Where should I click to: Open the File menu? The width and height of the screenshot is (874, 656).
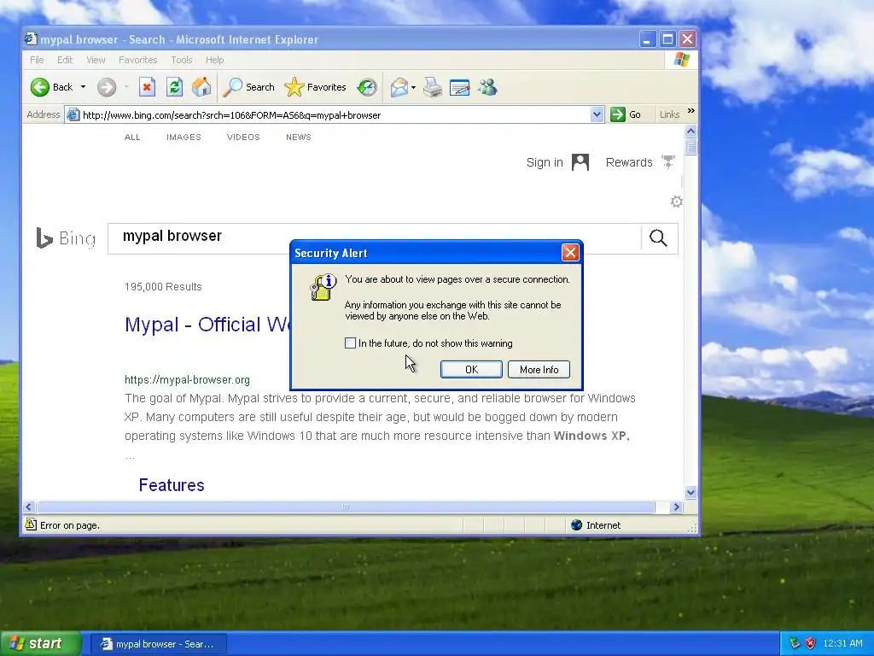pos(37,60)
